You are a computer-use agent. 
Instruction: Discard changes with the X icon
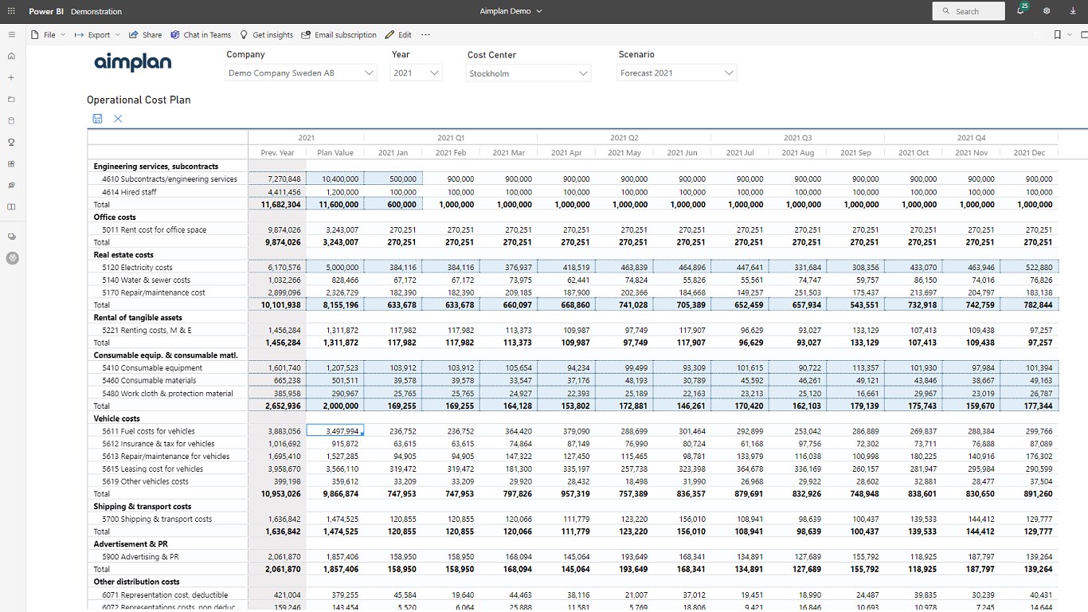tap(118, 119)
